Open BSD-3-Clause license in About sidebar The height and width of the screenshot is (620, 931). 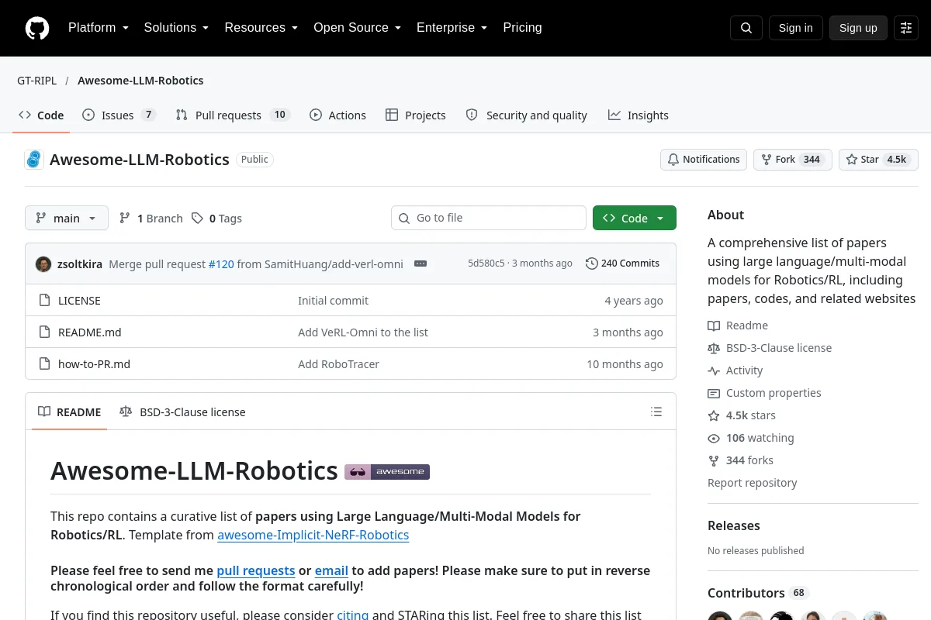pos(770,348)
